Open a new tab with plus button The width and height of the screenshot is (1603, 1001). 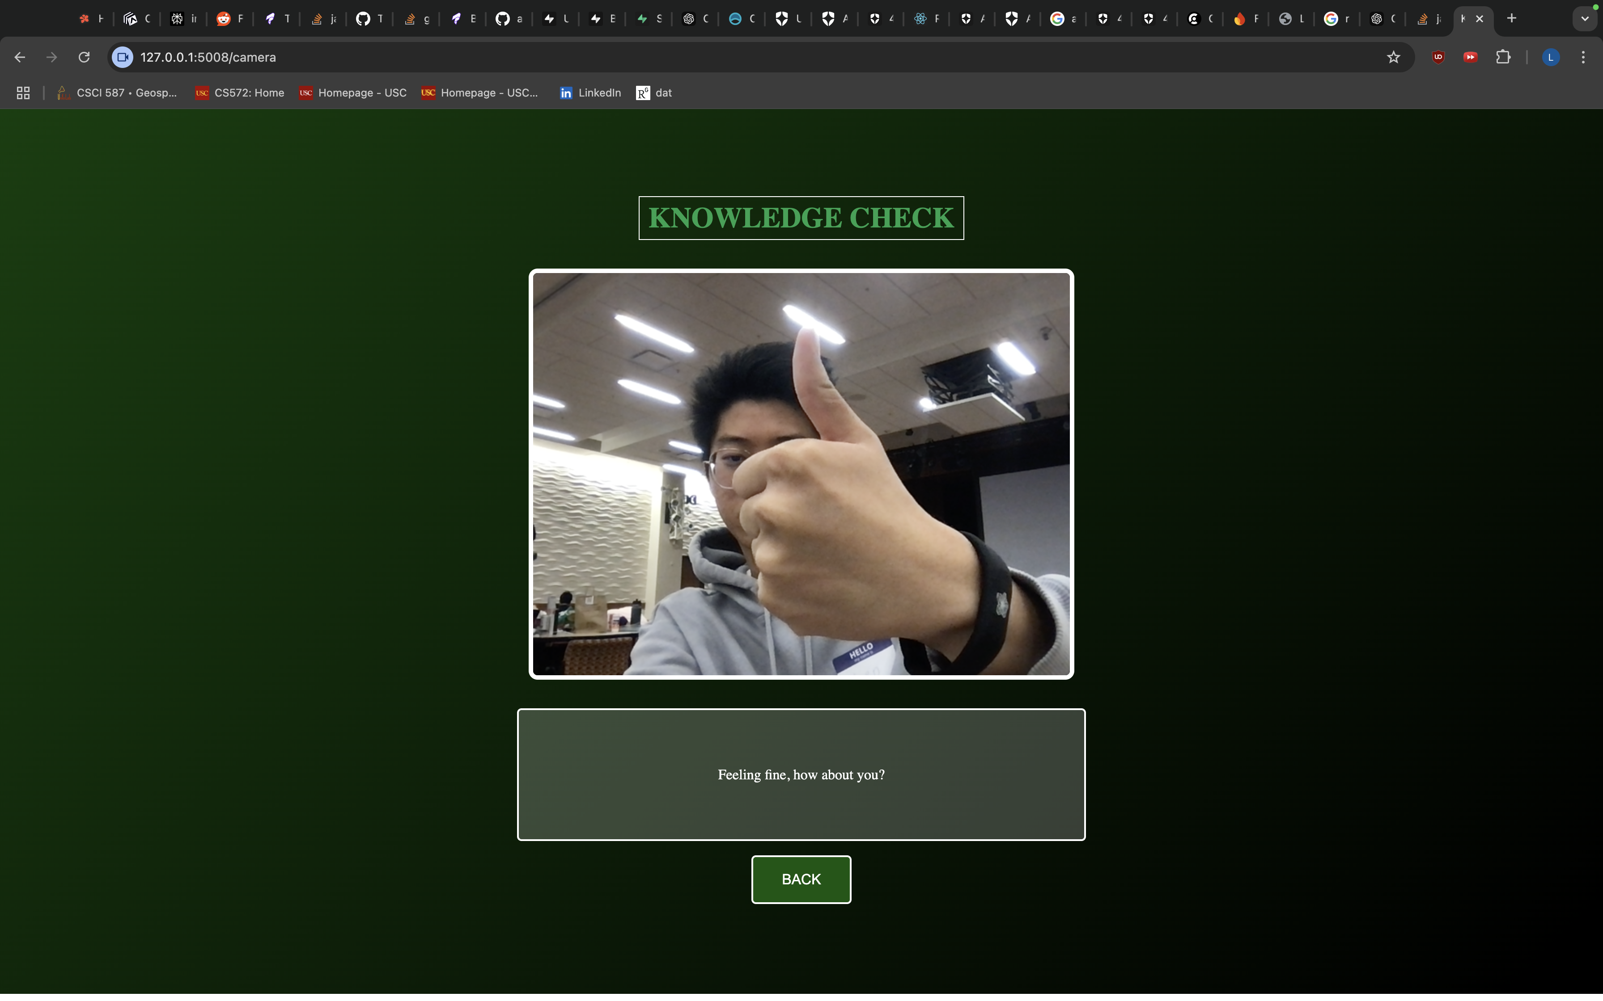point(1512,18)
